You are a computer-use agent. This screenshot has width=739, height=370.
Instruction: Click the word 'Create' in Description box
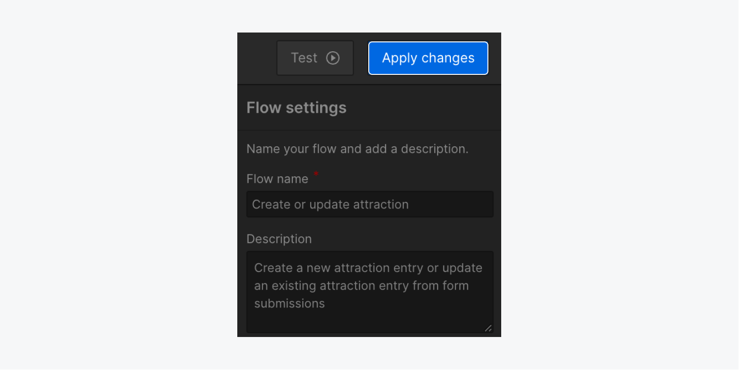point(274,268)
